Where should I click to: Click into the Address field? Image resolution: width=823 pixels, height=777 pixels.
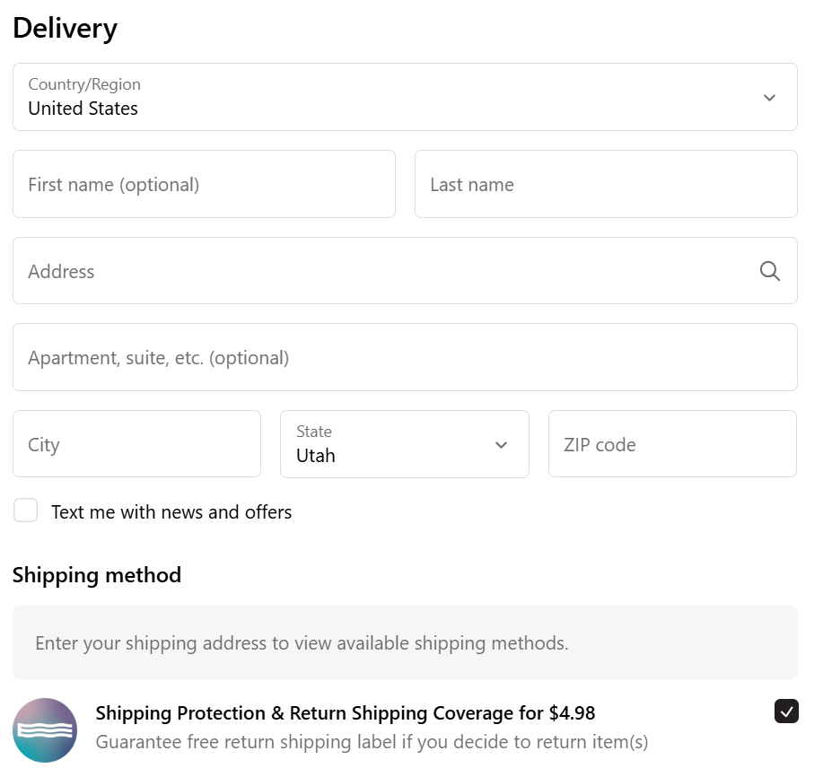405,271
